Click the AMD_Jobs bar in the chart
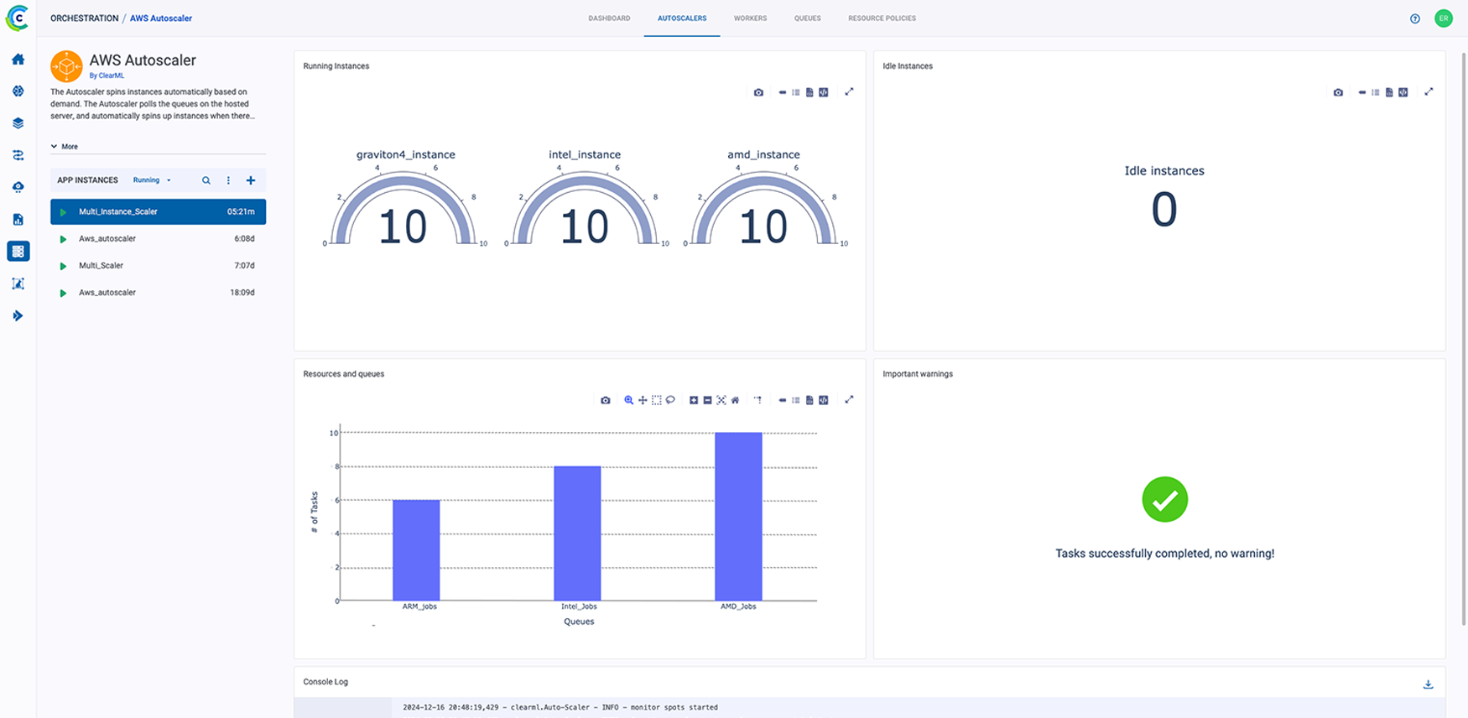The height and width of the screenshot is (718, 1468). click(738, 516)
